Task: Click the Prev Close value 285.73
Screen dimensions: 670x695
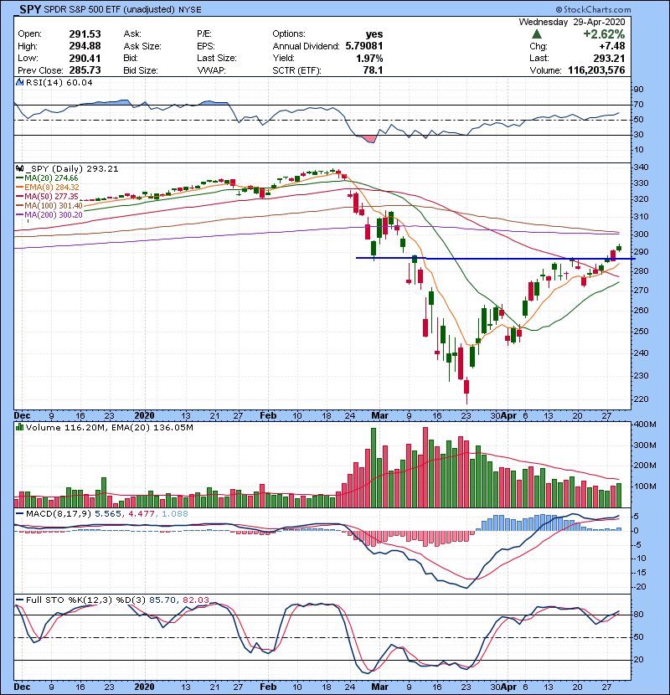Action: click(x=85, y=70)
